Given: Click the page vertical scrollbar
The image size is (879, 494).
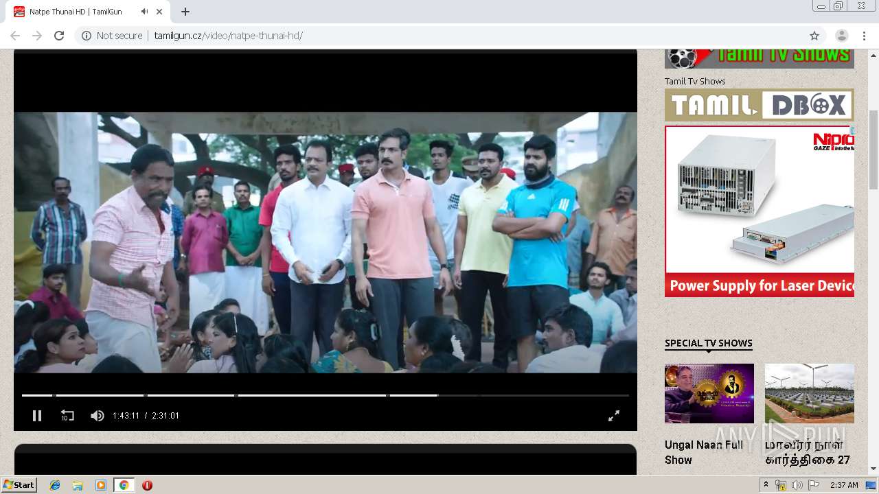Looking at the screenshot, I should coord(874,150).
